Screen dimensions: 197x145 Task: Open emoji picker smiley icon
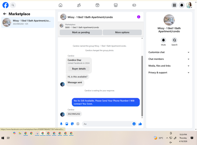(134, 124)
